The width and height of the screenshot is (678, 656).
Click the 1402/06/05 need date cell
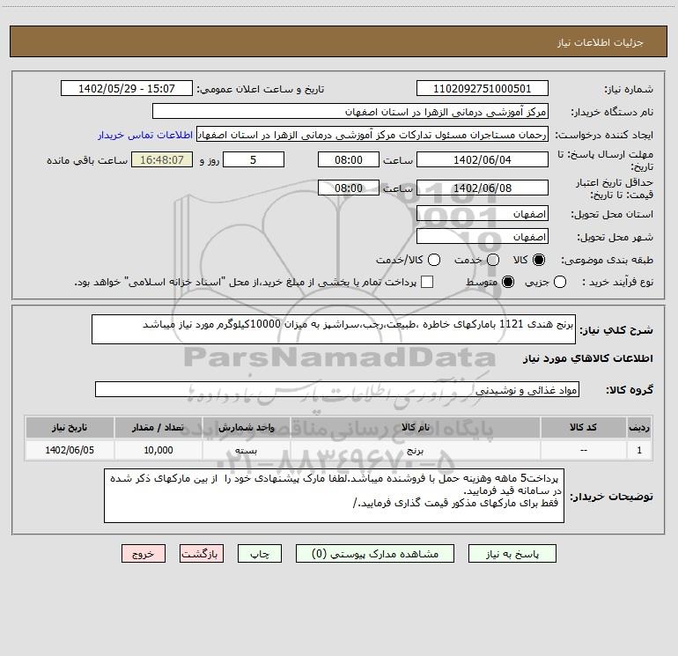(x=70, y=450)
